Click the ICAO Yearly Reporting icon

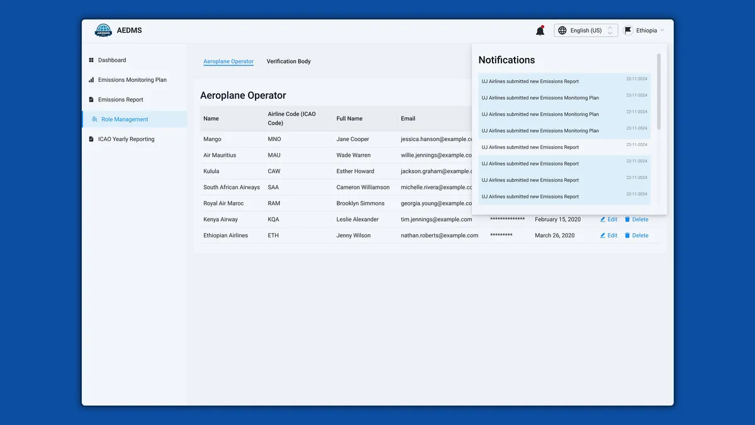(x=91, y=139)
